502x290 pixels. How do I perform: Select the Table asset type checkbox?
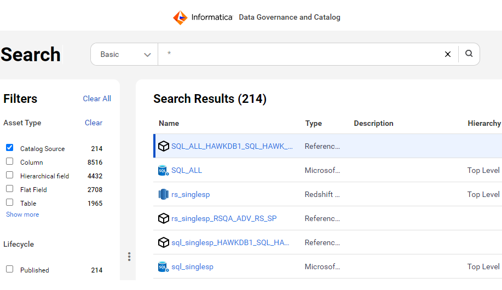10,202
